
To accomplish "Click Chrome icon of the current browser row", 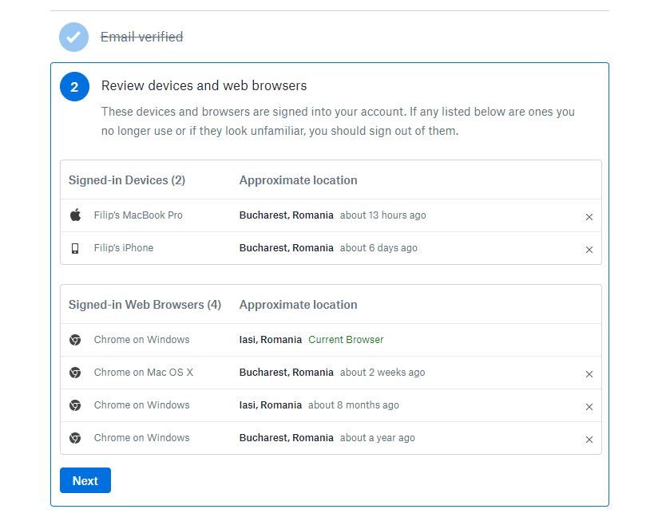I will pyautogui.click(x=75, y=340).
